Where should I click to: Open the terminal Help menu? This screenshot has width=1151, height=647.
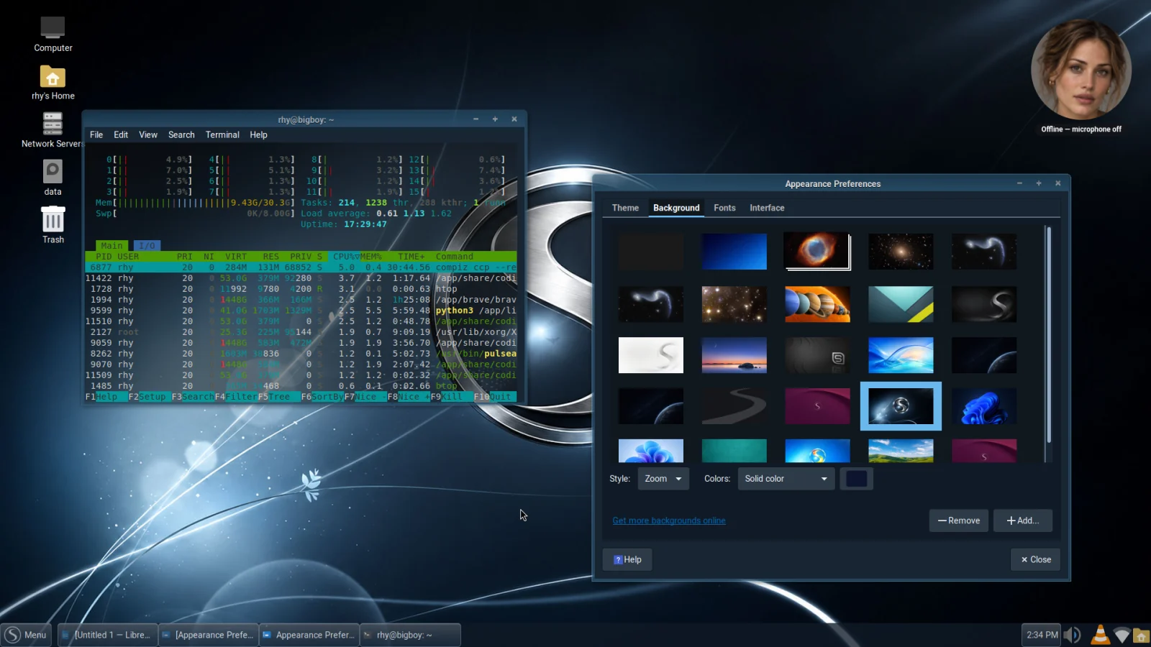[x=258, y=134]
